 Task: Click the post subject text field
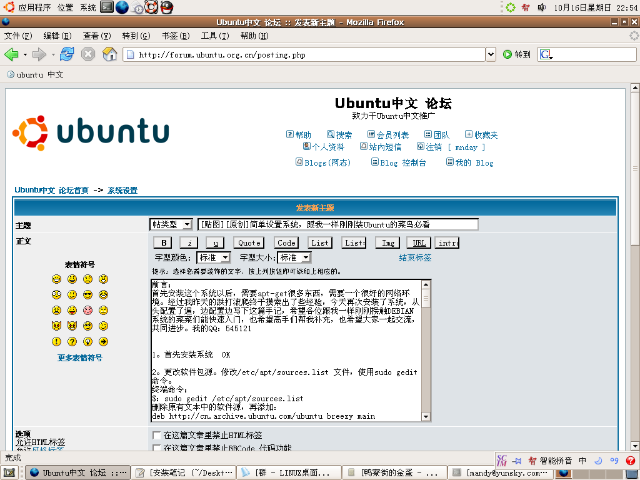click(338, 224)
